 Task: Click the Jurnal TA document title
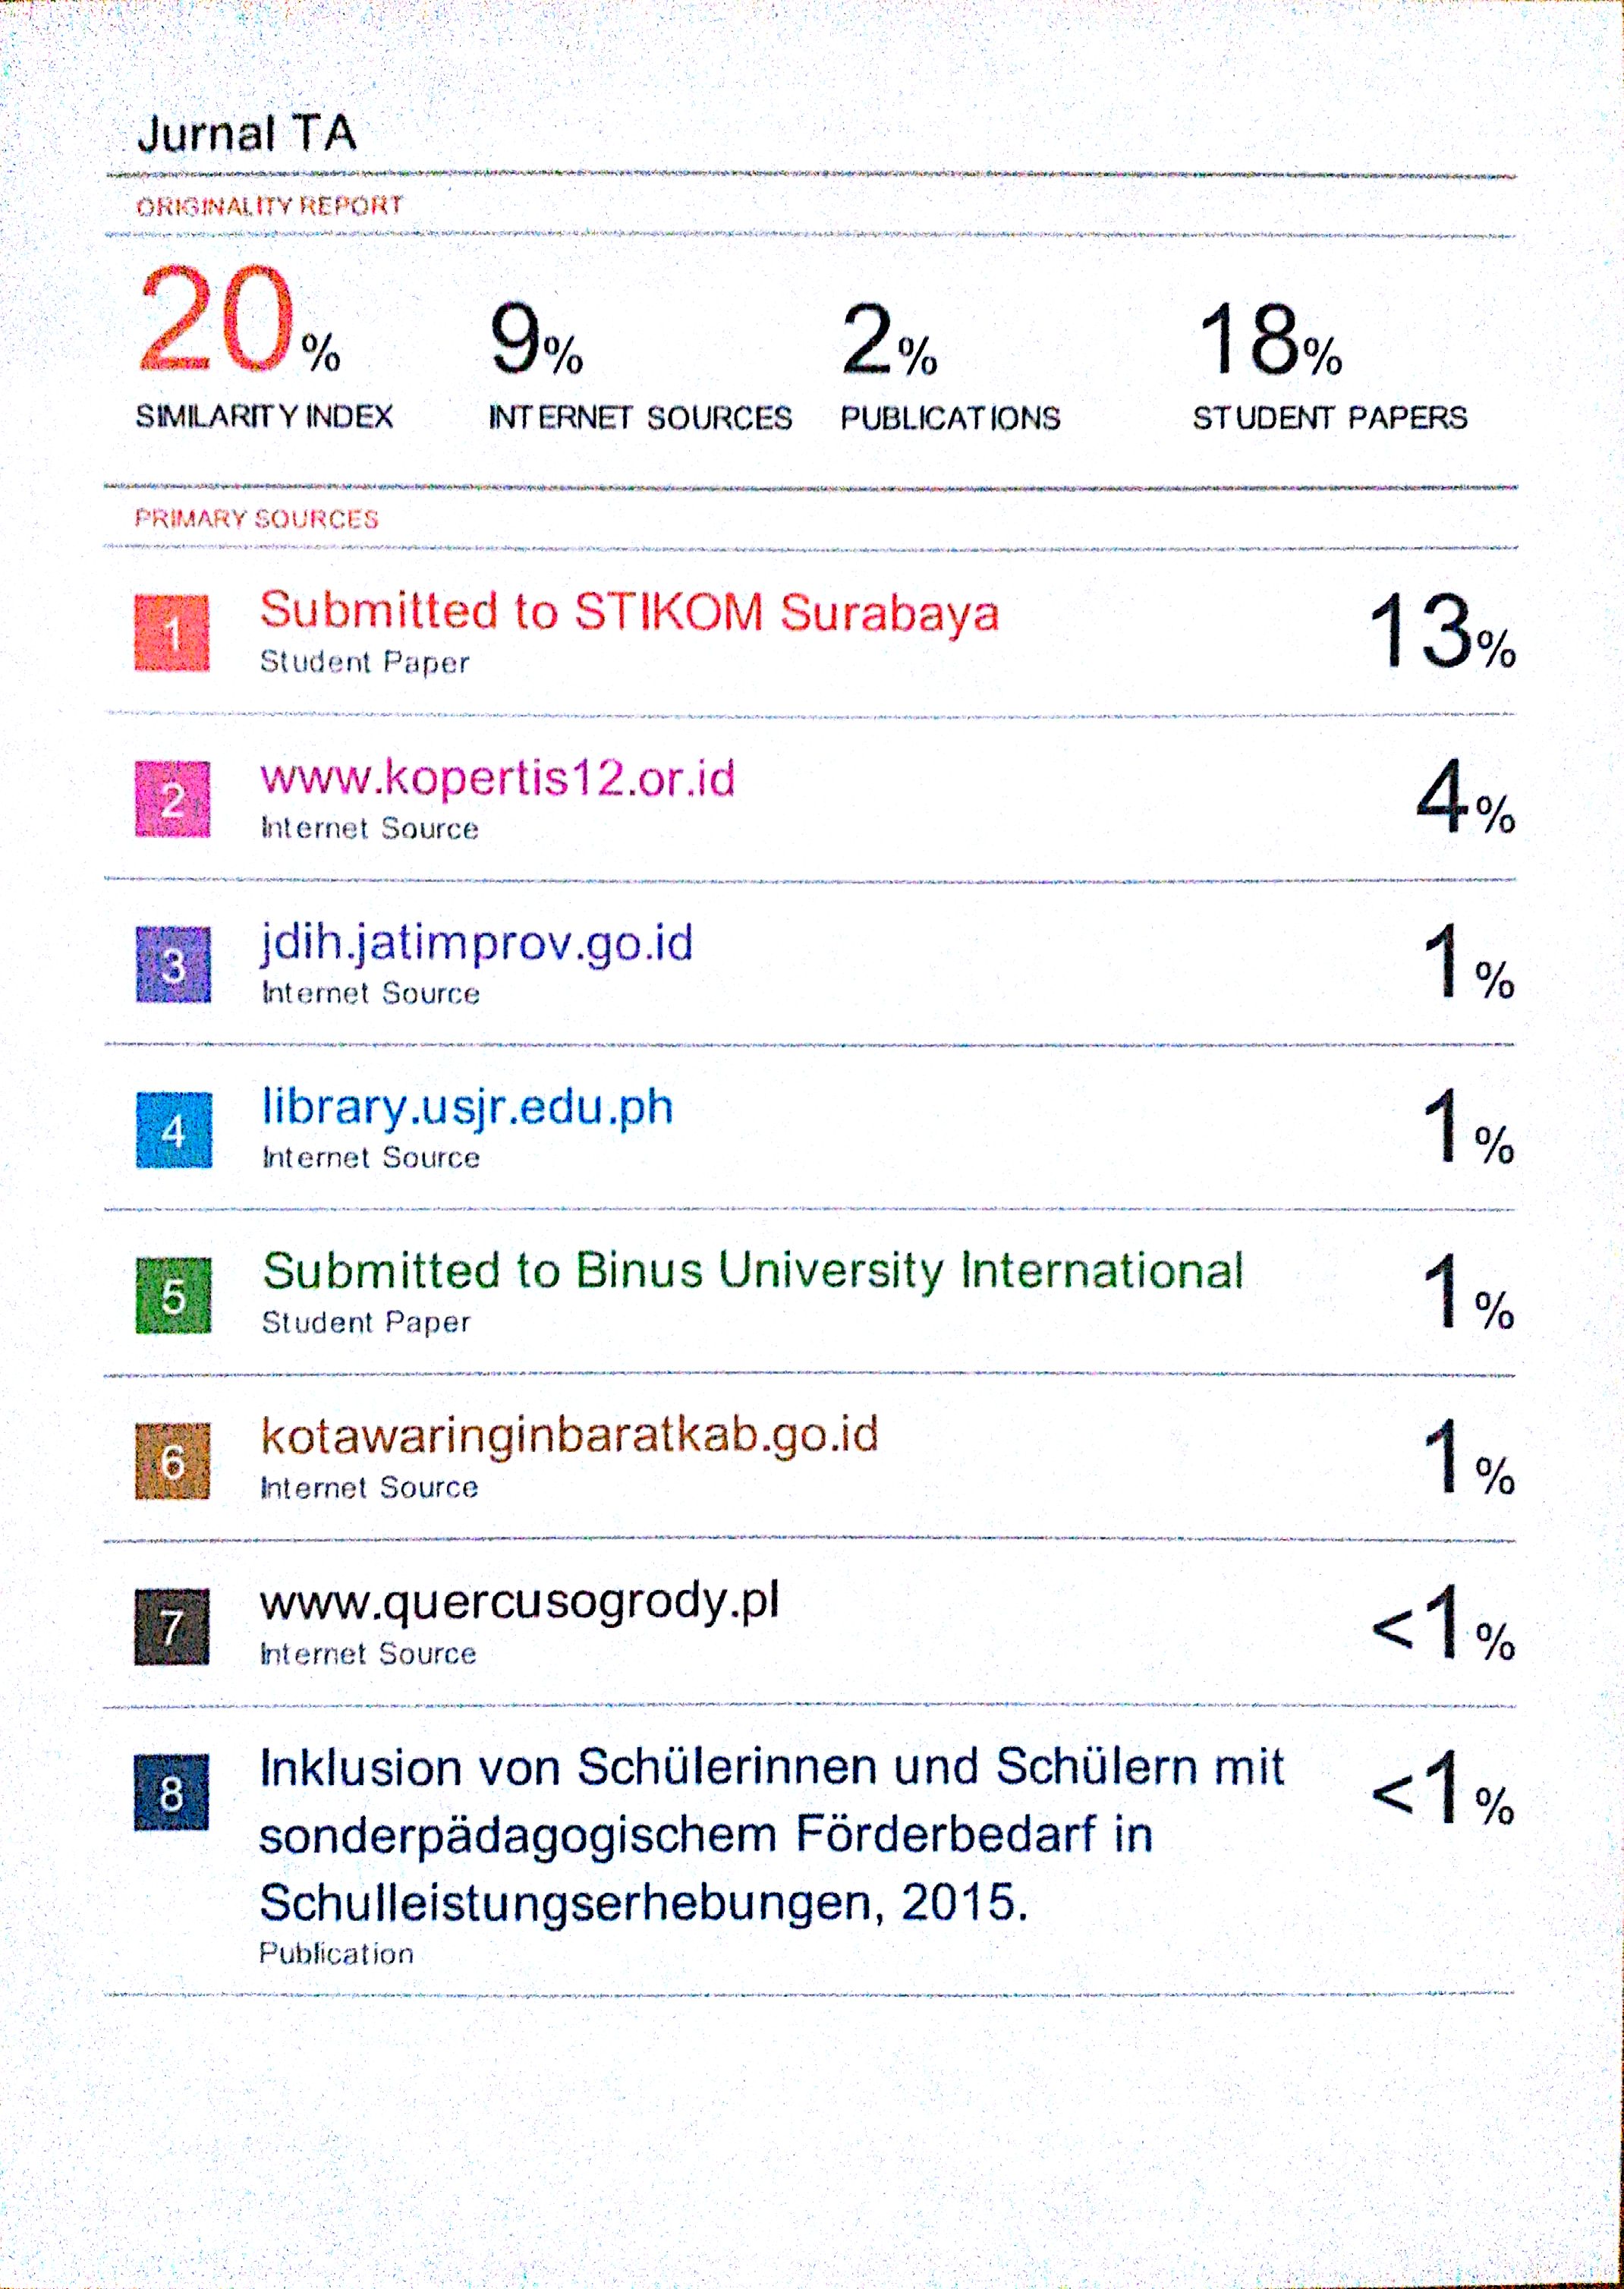pos(246,134)
